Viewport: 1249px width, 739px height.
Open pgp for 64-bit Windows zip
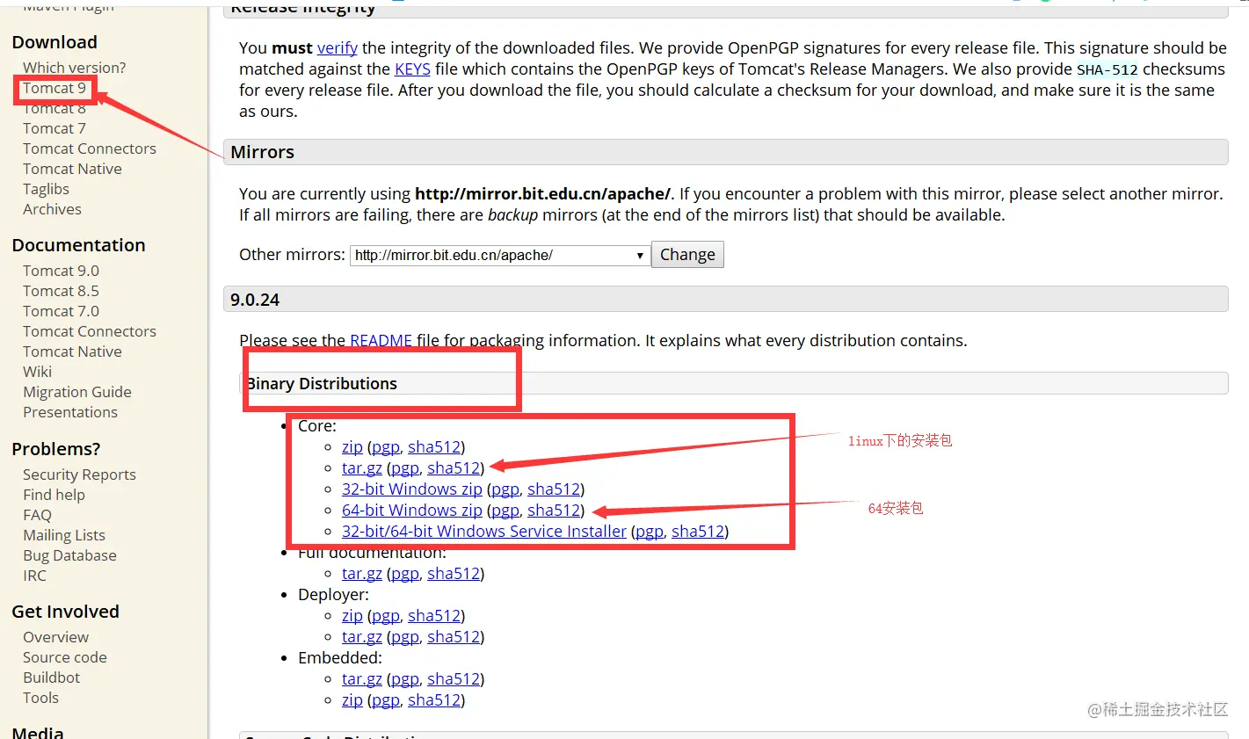tap(505, 511)
